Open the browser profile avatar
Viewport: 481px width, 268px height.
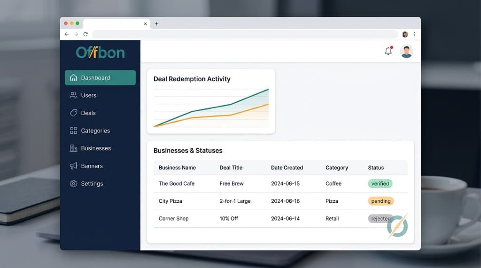click(405, 34)
